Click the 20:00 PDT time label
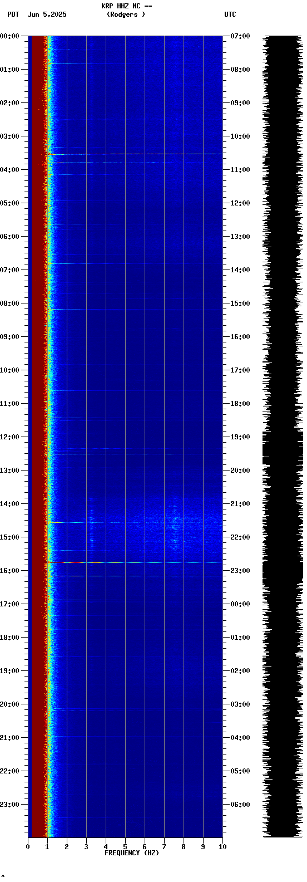This screenshot has height=882, width=307. click(10, 704)
